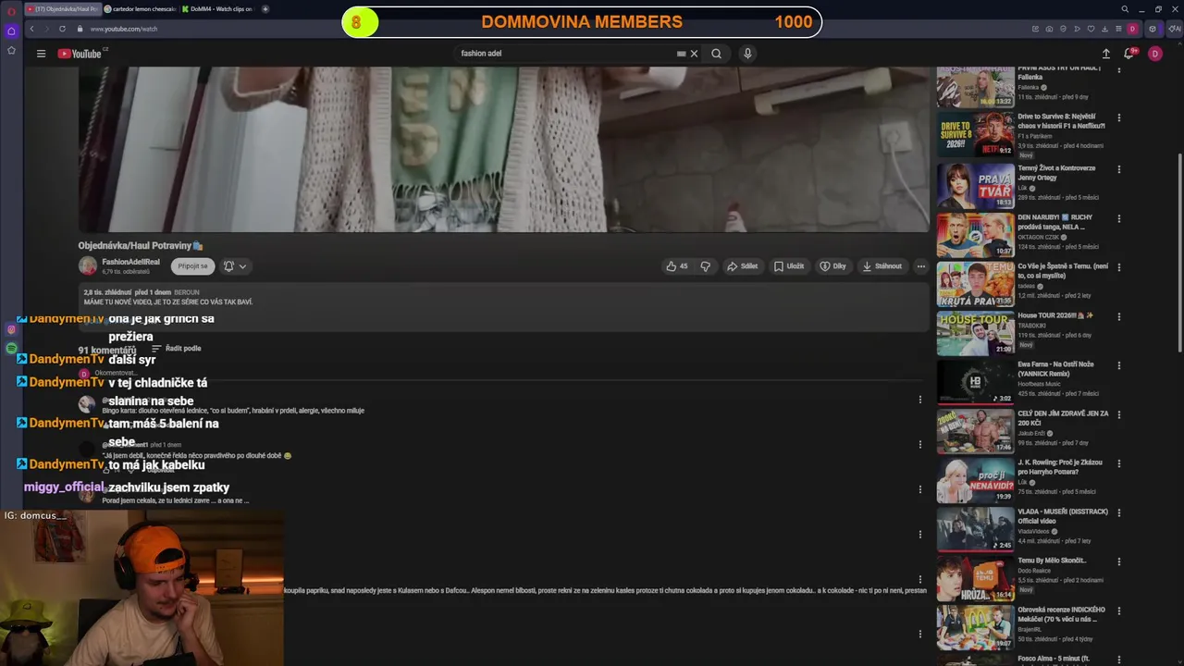The width and height of the screenshot is (1184, 666).
Task: Open the video more-actions three dots
Action: 920,266
